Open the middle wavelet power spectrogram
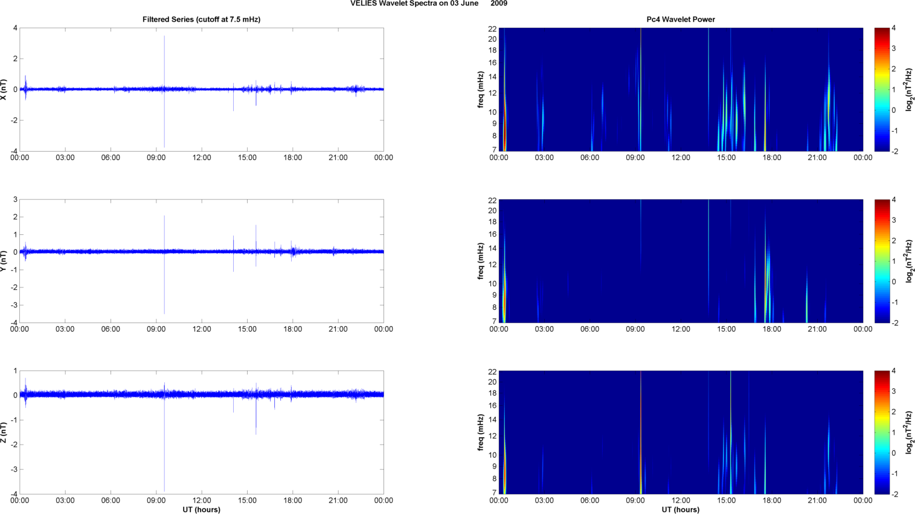Screen dimensions: 915x514 click(681, 261)
